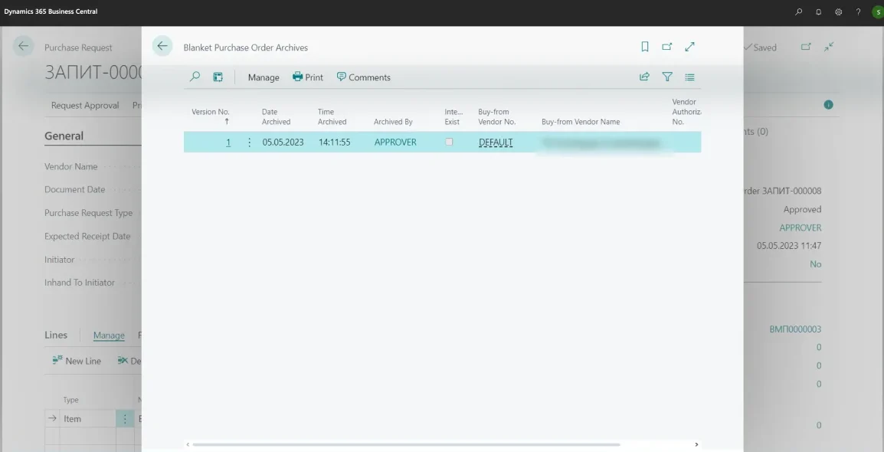Open version number 1 link

click(x=228, y=142)
